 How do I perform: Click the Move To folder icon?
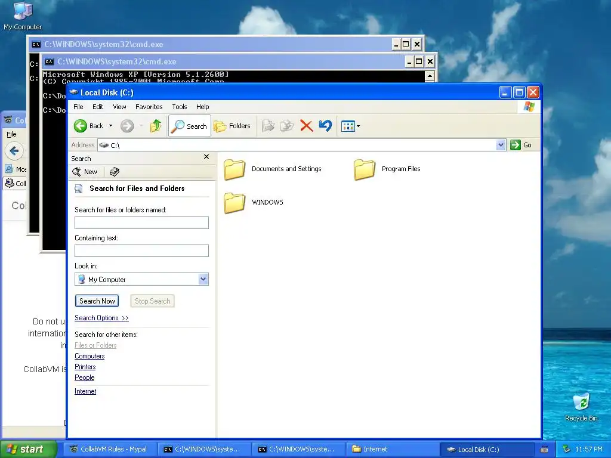[x=268, y=126]
